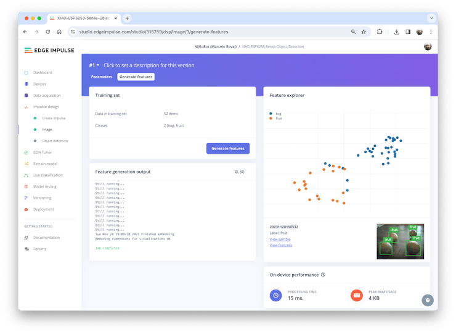The height and width of the screenshot is (334, 456).
Task: Click '52 items' training set value
Action: tap(171, 114)
